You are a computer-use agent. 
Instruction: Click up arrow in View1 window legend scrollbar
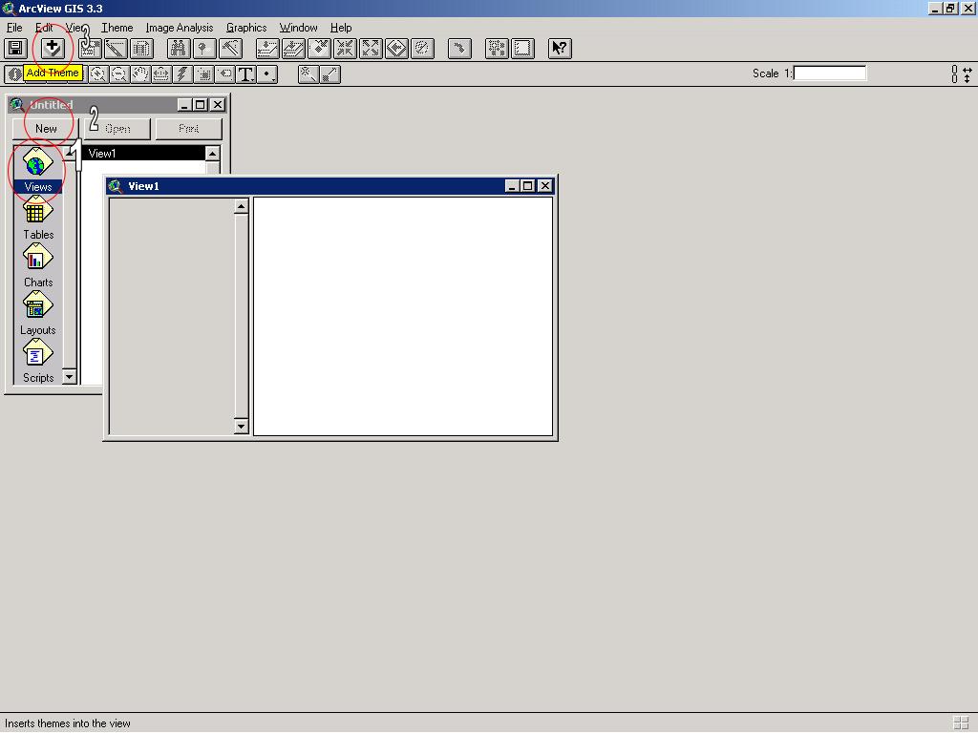pyautogui.click(x=242, y=206)
